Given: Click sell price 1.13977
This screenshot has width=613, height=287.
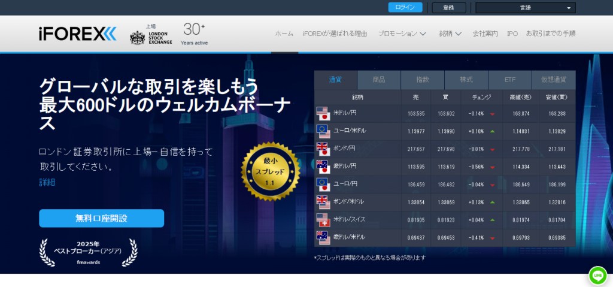Looking at the screenshot, I should tap(415, 132).
